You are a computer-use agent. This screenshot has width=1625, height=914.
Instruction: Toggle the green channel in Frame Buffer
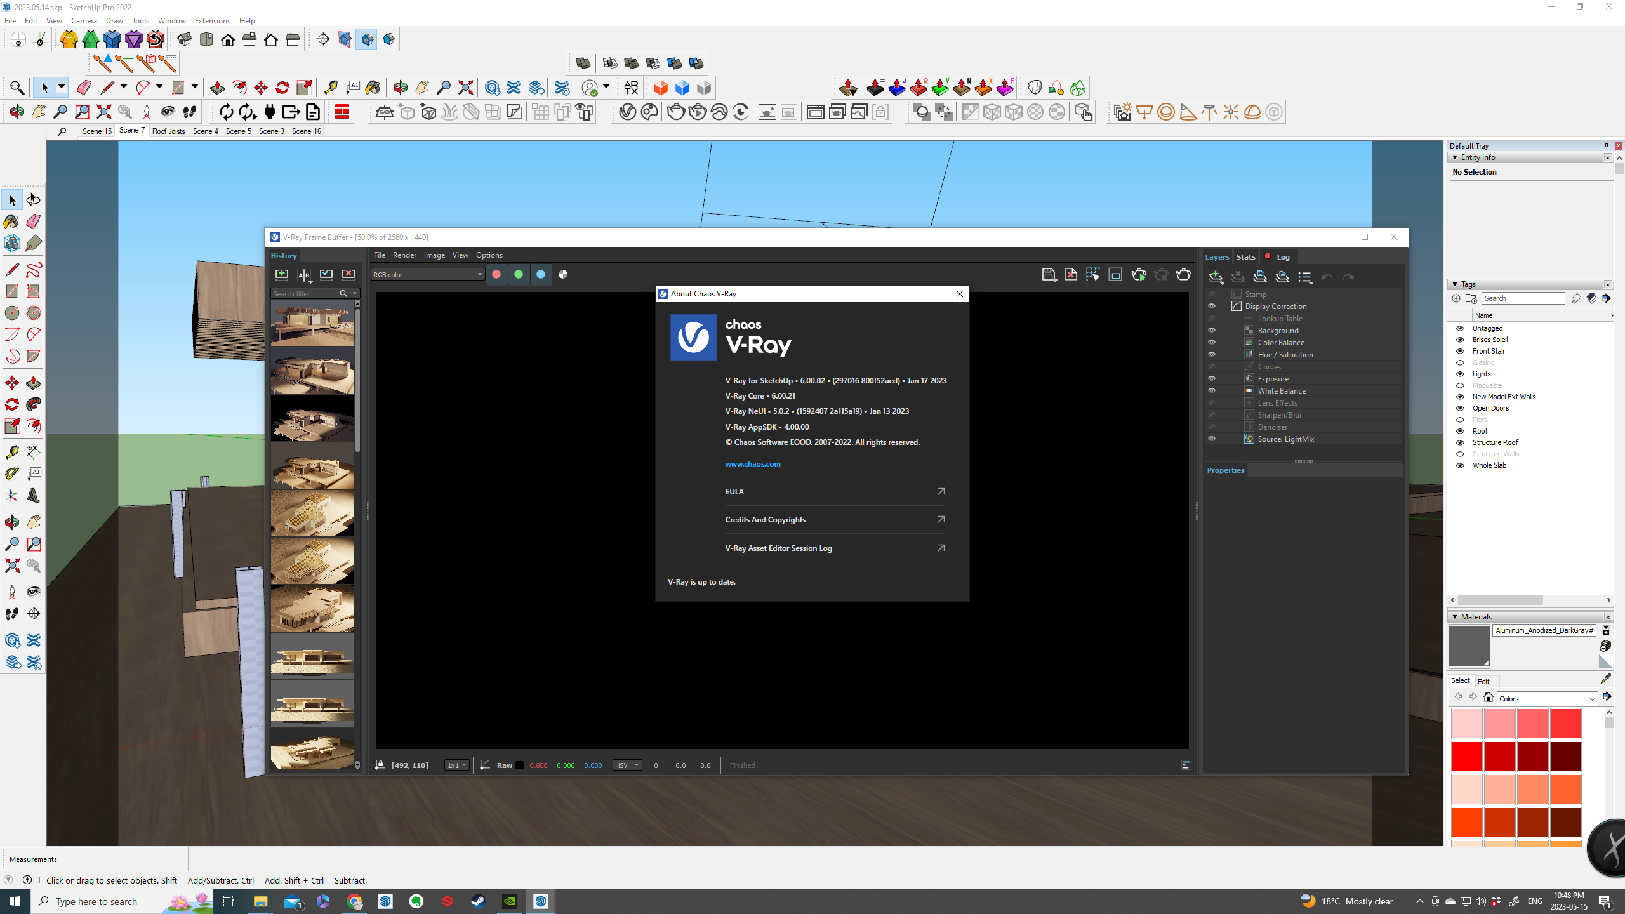[x=519, y=274]
